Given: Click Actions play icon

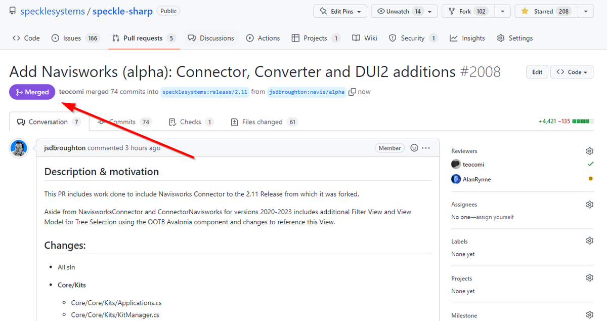Looking at the screenshot, I should pos(250,38).
